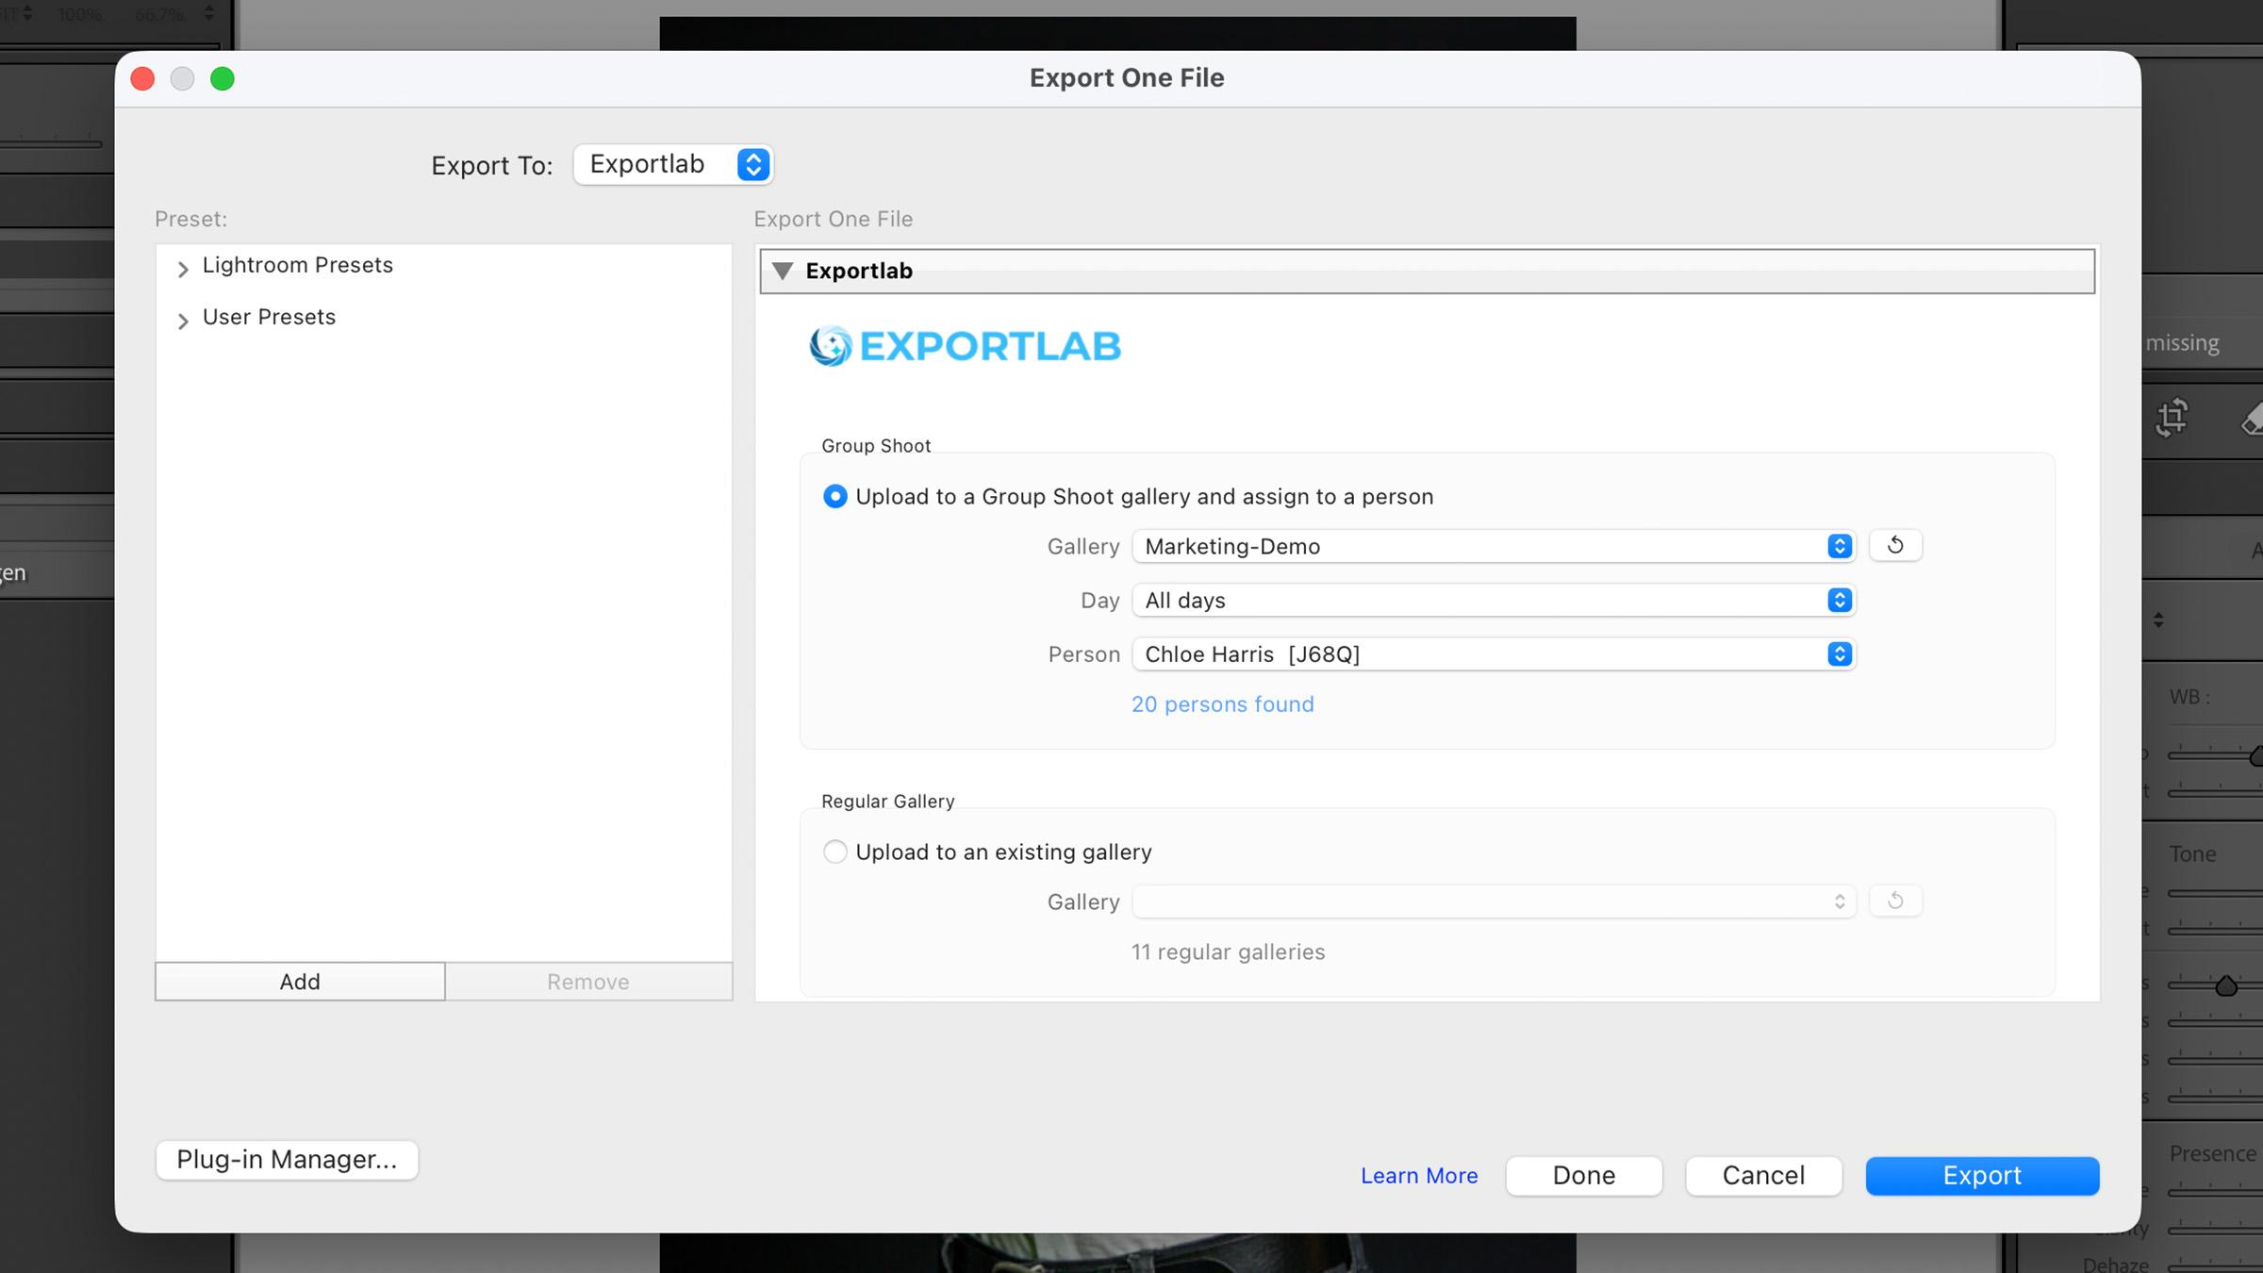
Task: Refresh the Regular Gallery list
Action: tap(1895, 901)
